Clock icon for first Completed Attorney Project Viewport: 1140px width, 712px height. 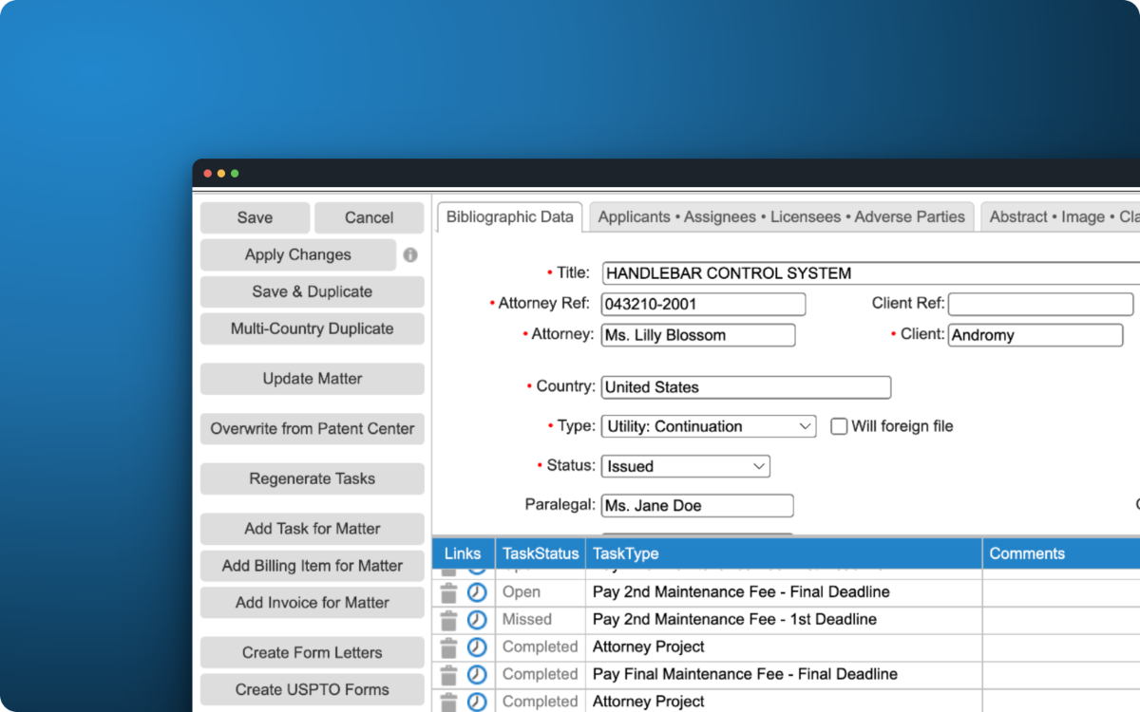[477, 647]
